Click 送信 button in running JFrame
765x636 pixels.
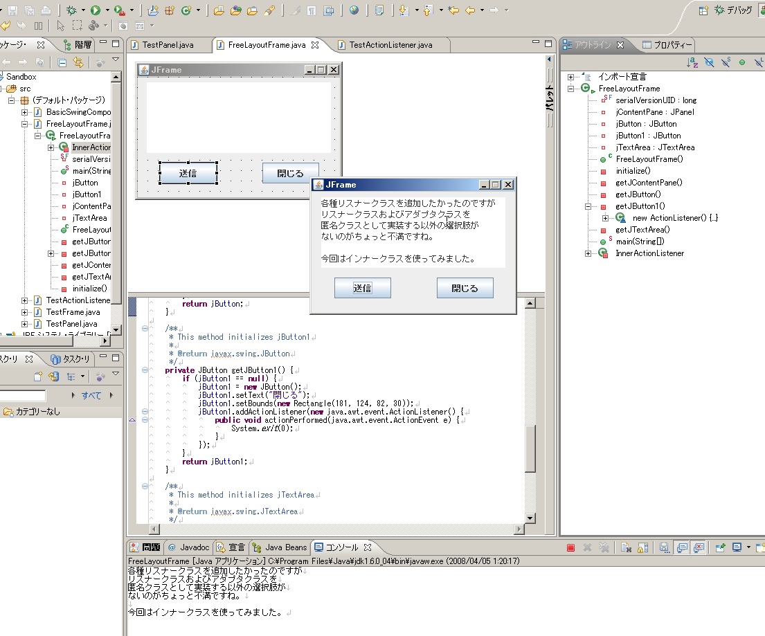tap(362, 288)
